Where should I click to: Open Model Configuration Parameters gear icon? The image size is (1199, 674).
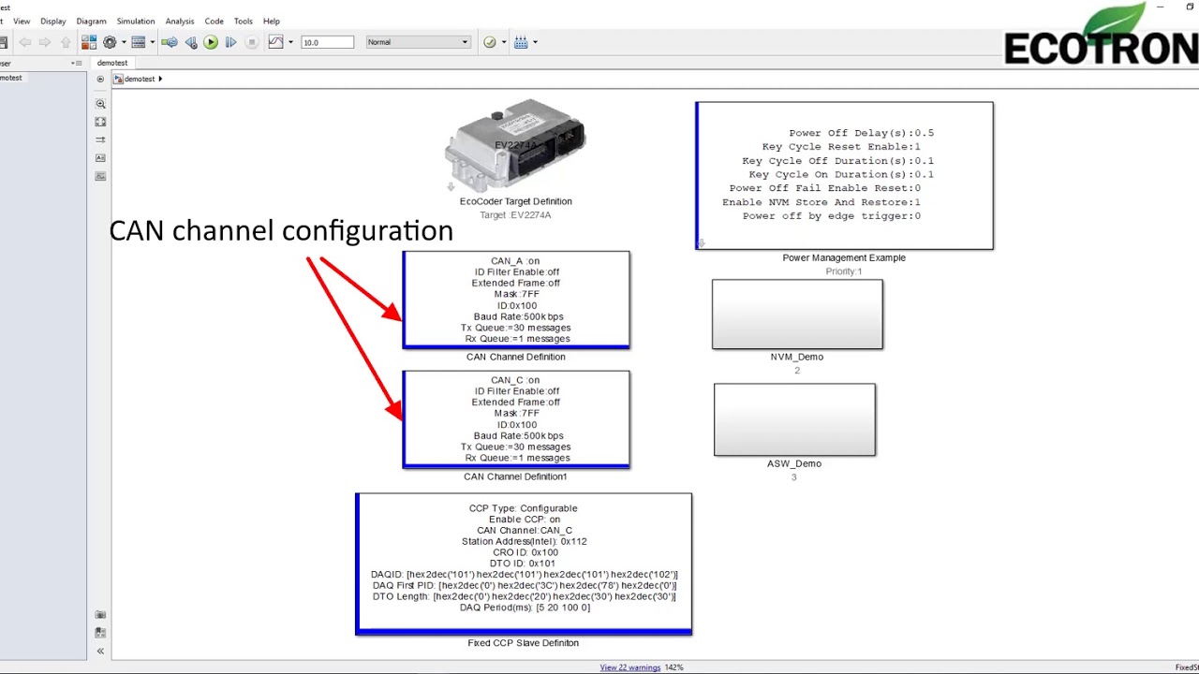(110, 42)
